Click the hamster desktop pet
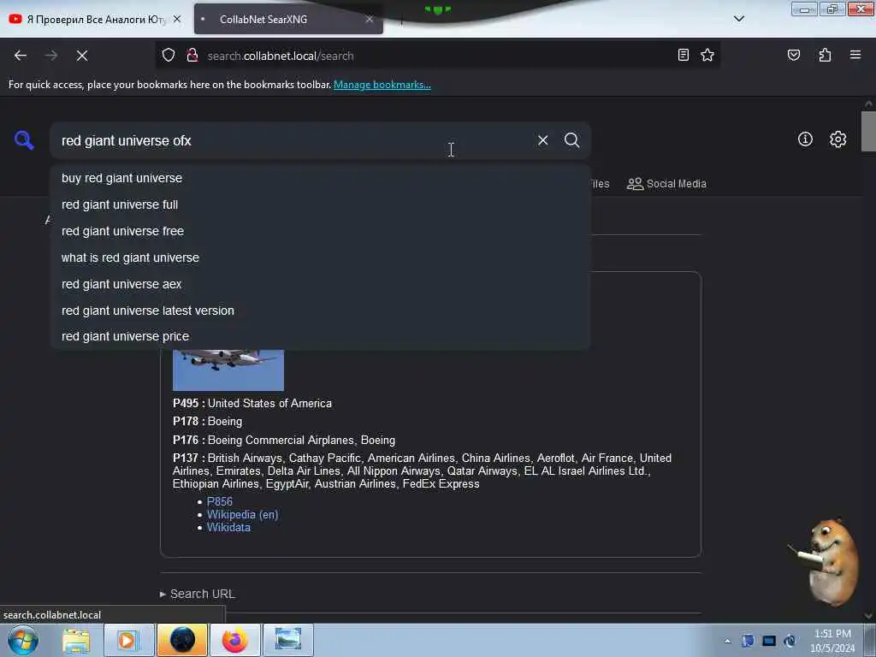Image resolution: width=876 pixels, height=657 pixels. tap(828, 561)
